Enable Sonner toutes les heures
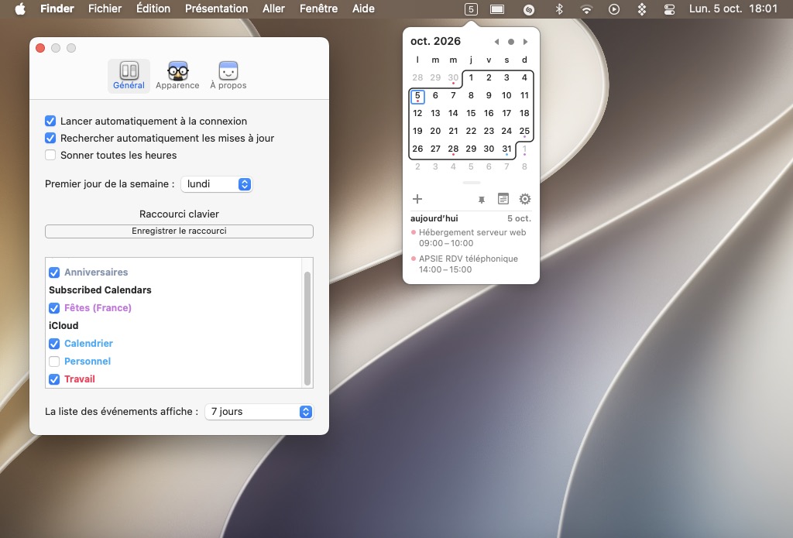This screenshot has height=538, width=793. coord(50,156)
